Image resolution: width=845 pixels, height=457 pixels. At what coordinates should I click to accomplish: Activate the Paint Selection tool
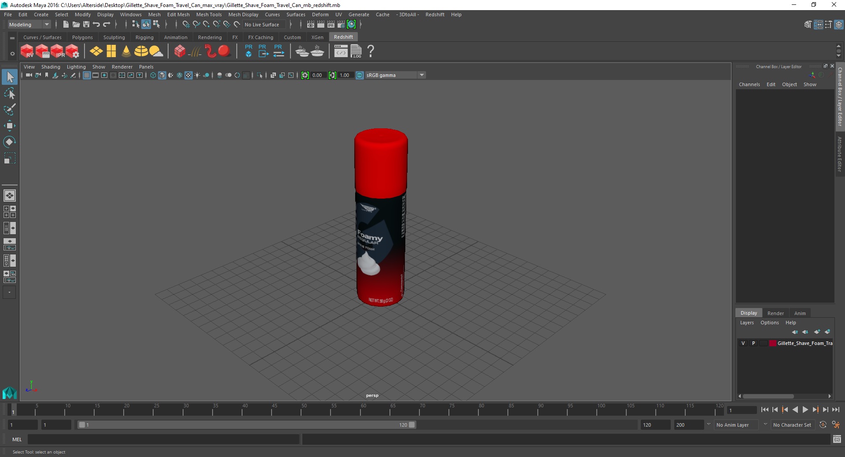pyautogui.click(x=10, y=109)
